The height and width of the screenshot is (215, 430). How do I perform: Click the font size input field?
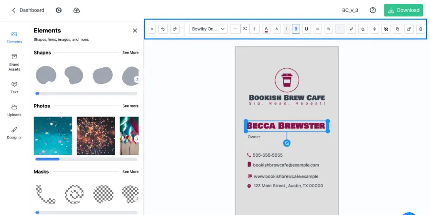pyautogui.click(x=245, y=29)
